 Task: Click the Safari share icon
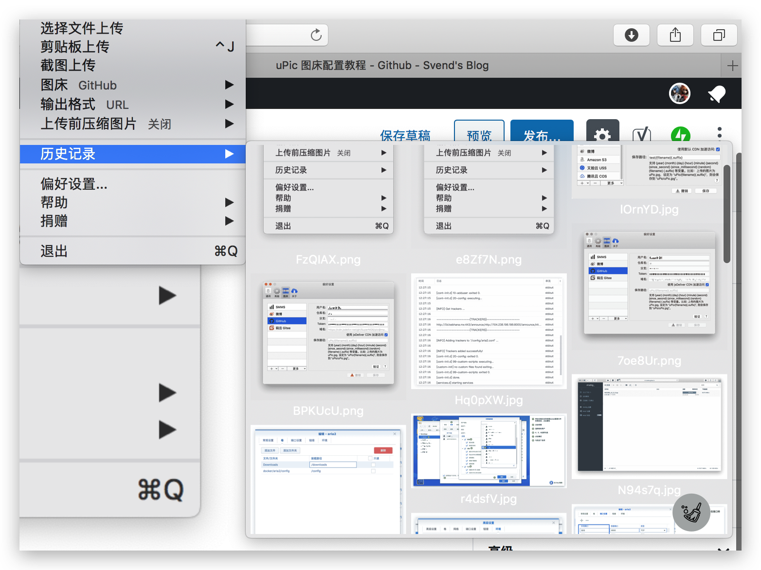point(675,35)
